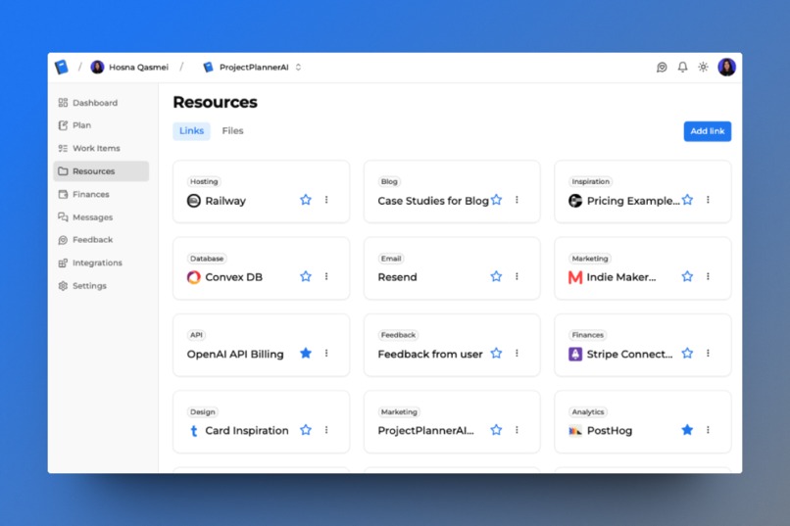Open the Resend link title

coord(398,277)
